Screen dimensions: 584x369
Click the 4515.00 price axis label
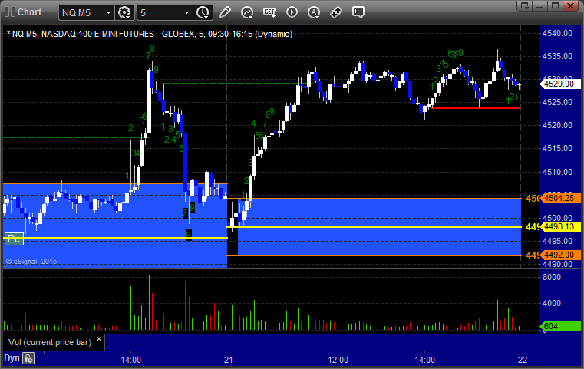pos(558,148)
